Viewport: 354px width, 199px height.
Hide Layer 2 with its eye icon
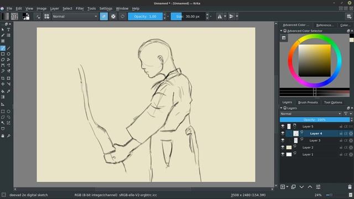[283, 148]
